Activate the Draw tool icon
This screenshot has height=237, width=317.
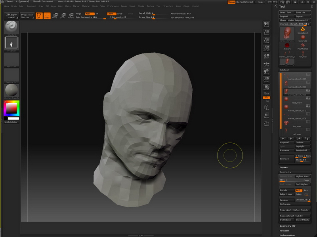point(47,16)
